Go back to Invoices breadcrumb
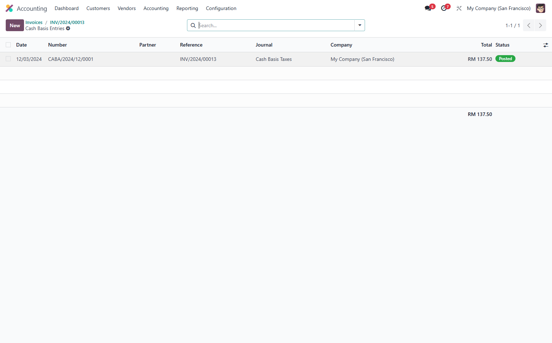 (34, 22)
